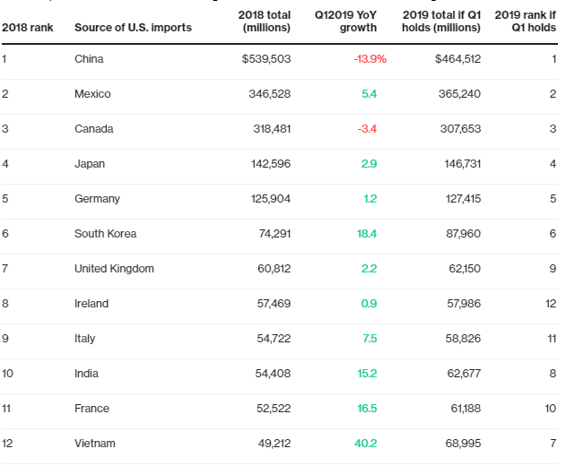Select the China country cell

90,59
